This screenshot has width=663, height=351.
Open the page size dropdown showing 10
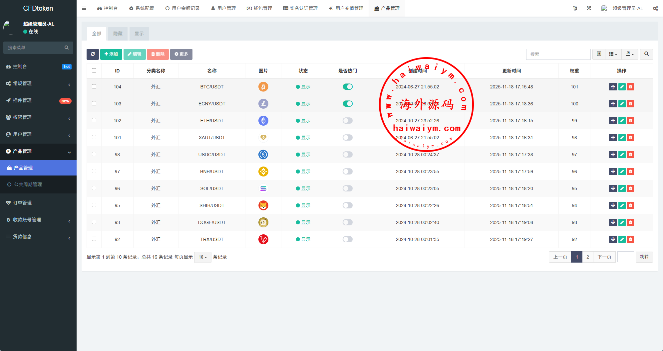tap(202, 257)
